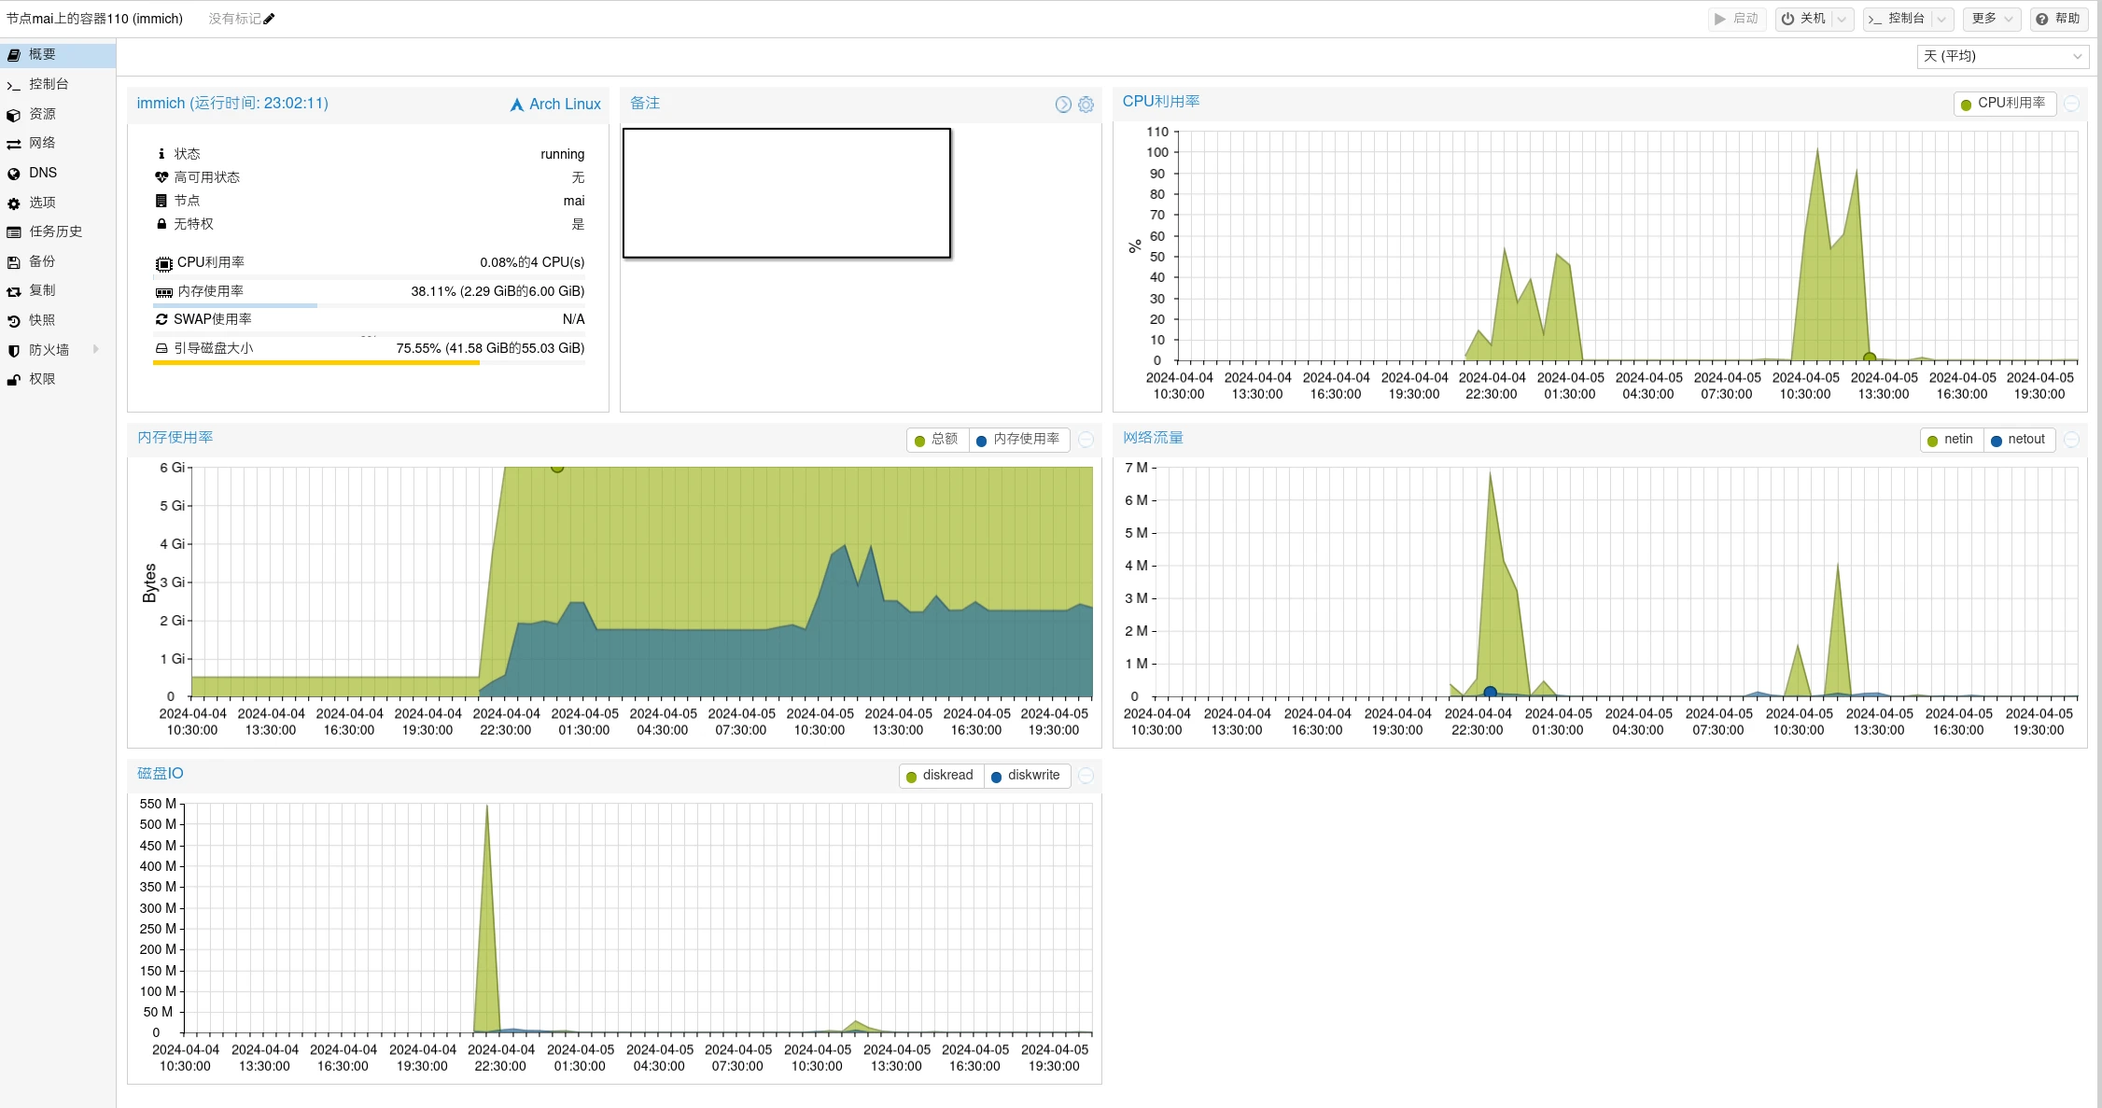The height and width of the screenshot is (1108, 2102).
Task: Click the CPU chip icon in status panel
Action: (x=163, y=264)
